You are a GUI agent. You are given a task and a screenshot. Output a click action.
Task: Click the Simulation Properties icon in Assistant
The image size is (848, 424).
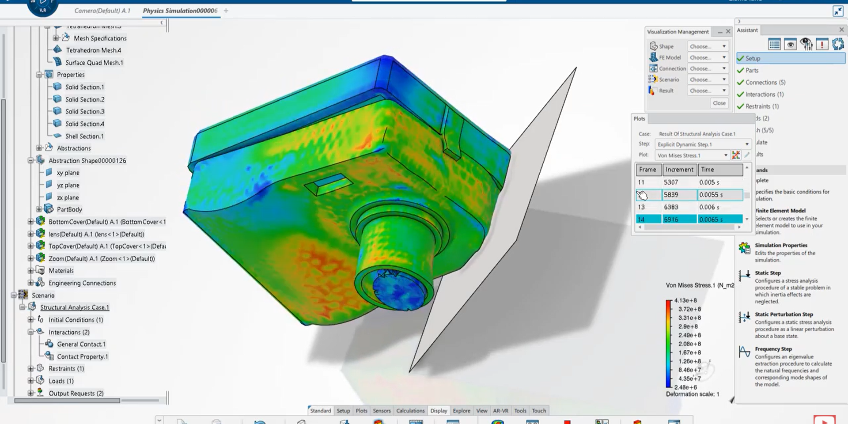(744, 248)
